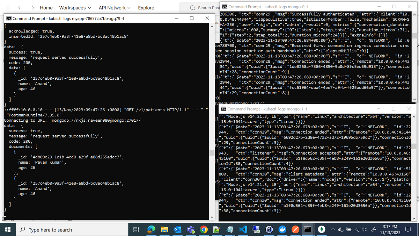The width and height of the screenshot is (419, 236).
Task: Open Action Center from the notification icon
Action: [408, 230]
